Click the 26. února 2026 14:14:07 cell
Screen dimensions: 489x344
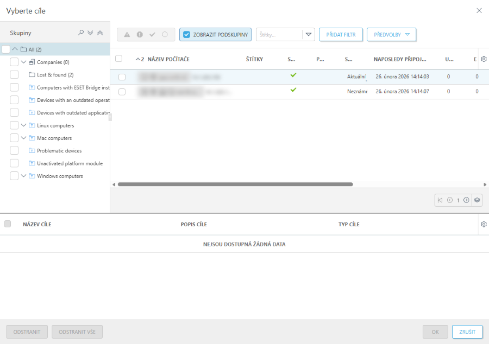click(x=402, y=92)
